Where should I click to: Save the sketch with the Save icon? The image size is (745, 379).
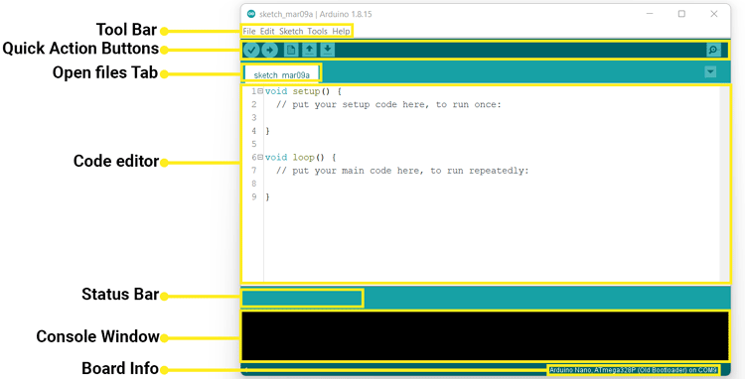pos(328,50)
